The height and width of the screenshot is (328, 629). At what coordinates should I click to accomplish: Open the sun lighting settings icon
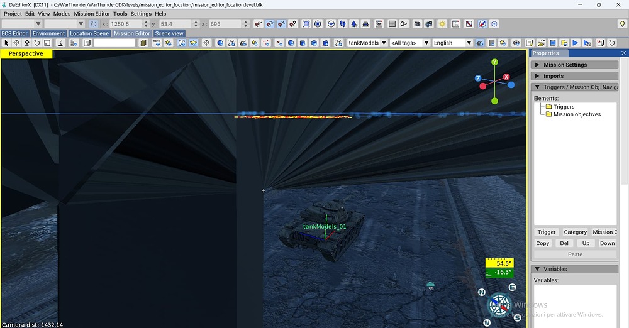[x=442, y=24]
